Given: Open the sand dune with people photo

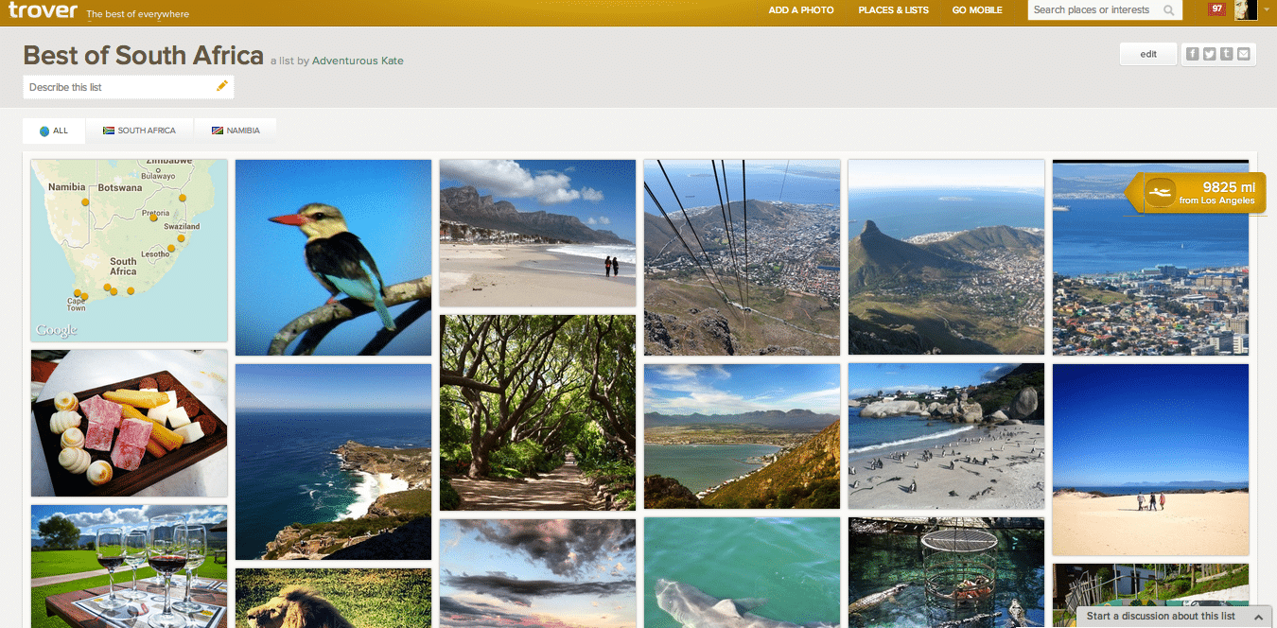Looking at the screenshot, I should (1150, 460).
